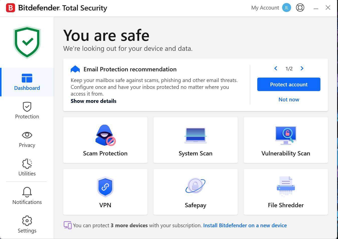Expand Show more details
The height and width of the screenshot is (239, 338).
94,101
